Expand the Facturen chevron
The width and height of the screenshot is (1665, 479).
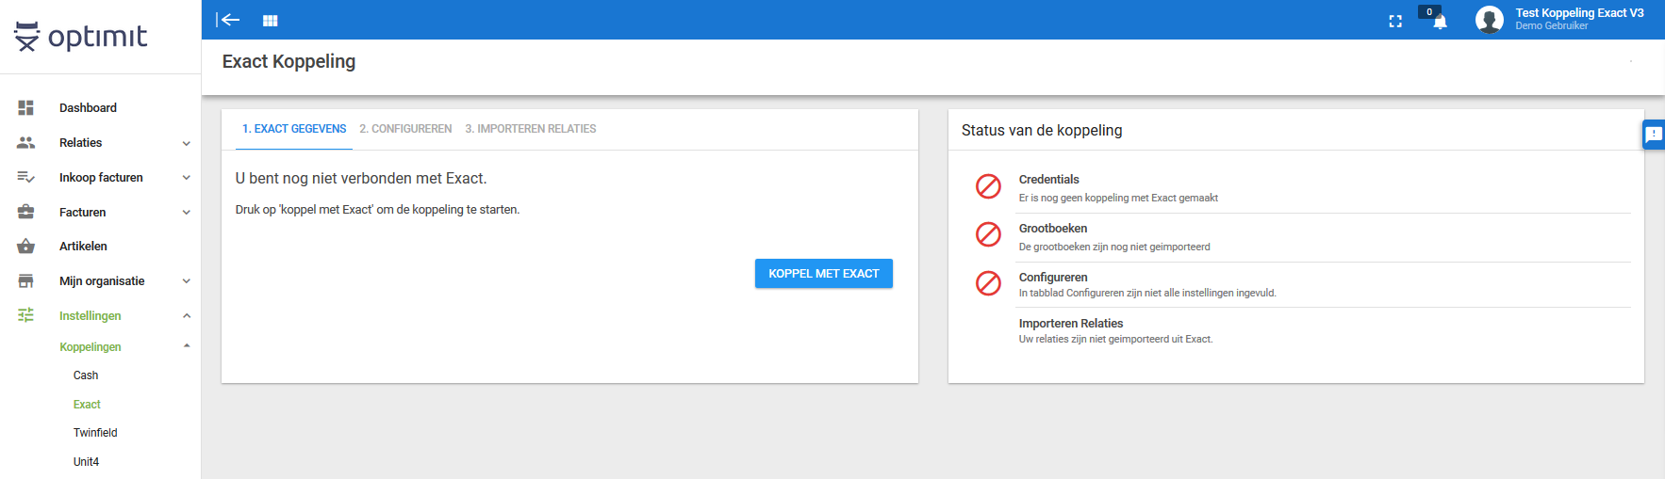point(187,213)
